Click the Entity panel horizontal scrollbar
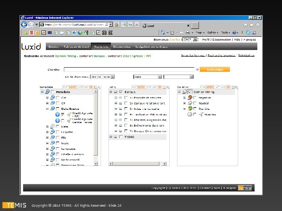Screen dimensions: 282x211 point(136,163)
